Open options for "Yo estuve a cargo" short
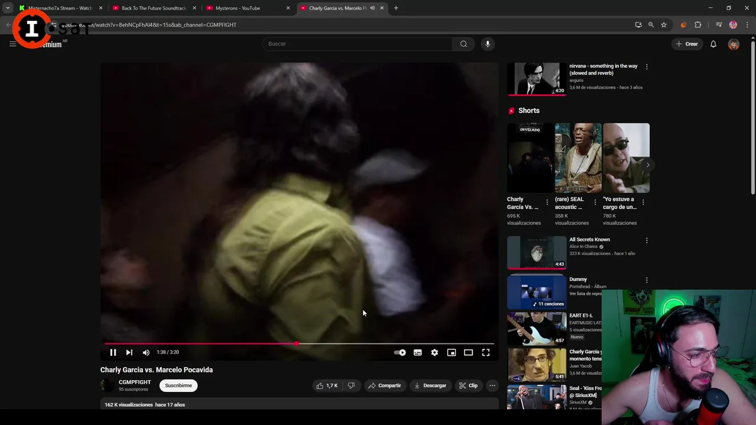756x425 pixels. (643, 202)
